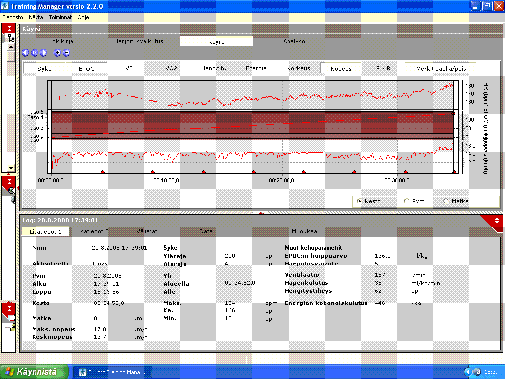Zoom in with the blue plus icon

57,53
